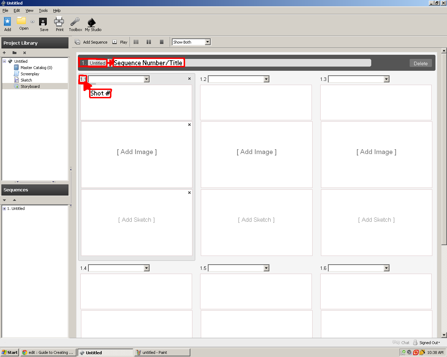Screen dimensions: 447x357
Task: Click storyboard vertical scrollbar down arrow
Action: point(444,335)
